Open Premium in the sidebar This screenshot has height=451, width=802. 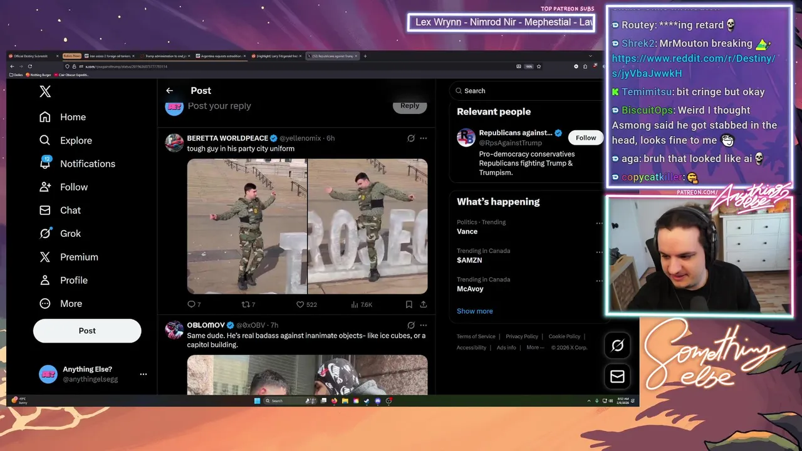(x=69, y=257)
